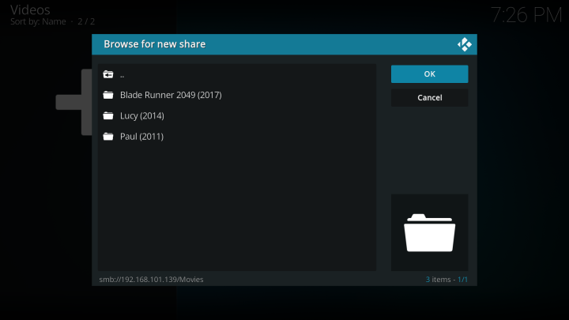The image size is (569, 320).
Task: Click the Kodi logo in dialog header
Action: click(464, 44)
